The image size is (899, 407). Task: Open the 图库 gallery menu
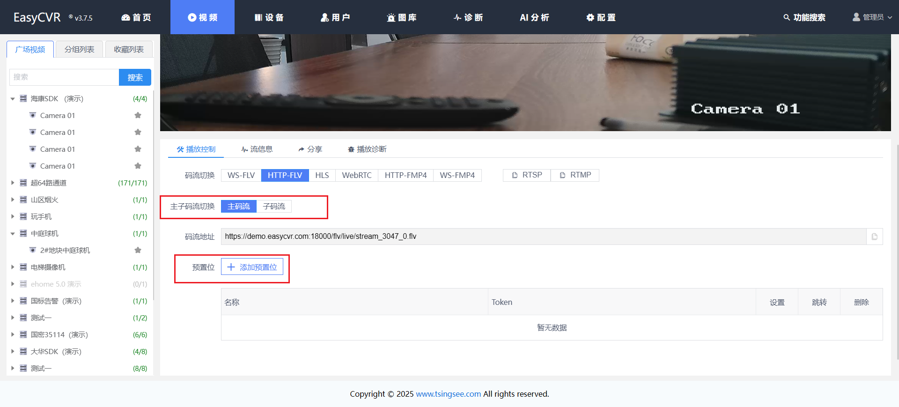click(x=402, y=17)
